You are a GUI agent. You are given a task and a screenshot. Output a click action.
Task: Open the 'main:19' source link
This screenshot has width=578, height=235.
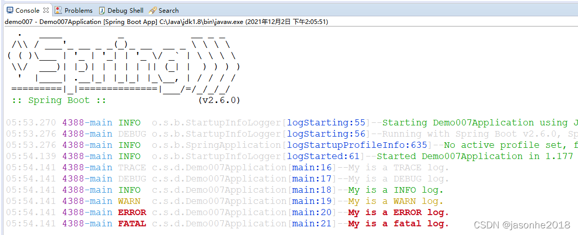[x=312, y=201]
